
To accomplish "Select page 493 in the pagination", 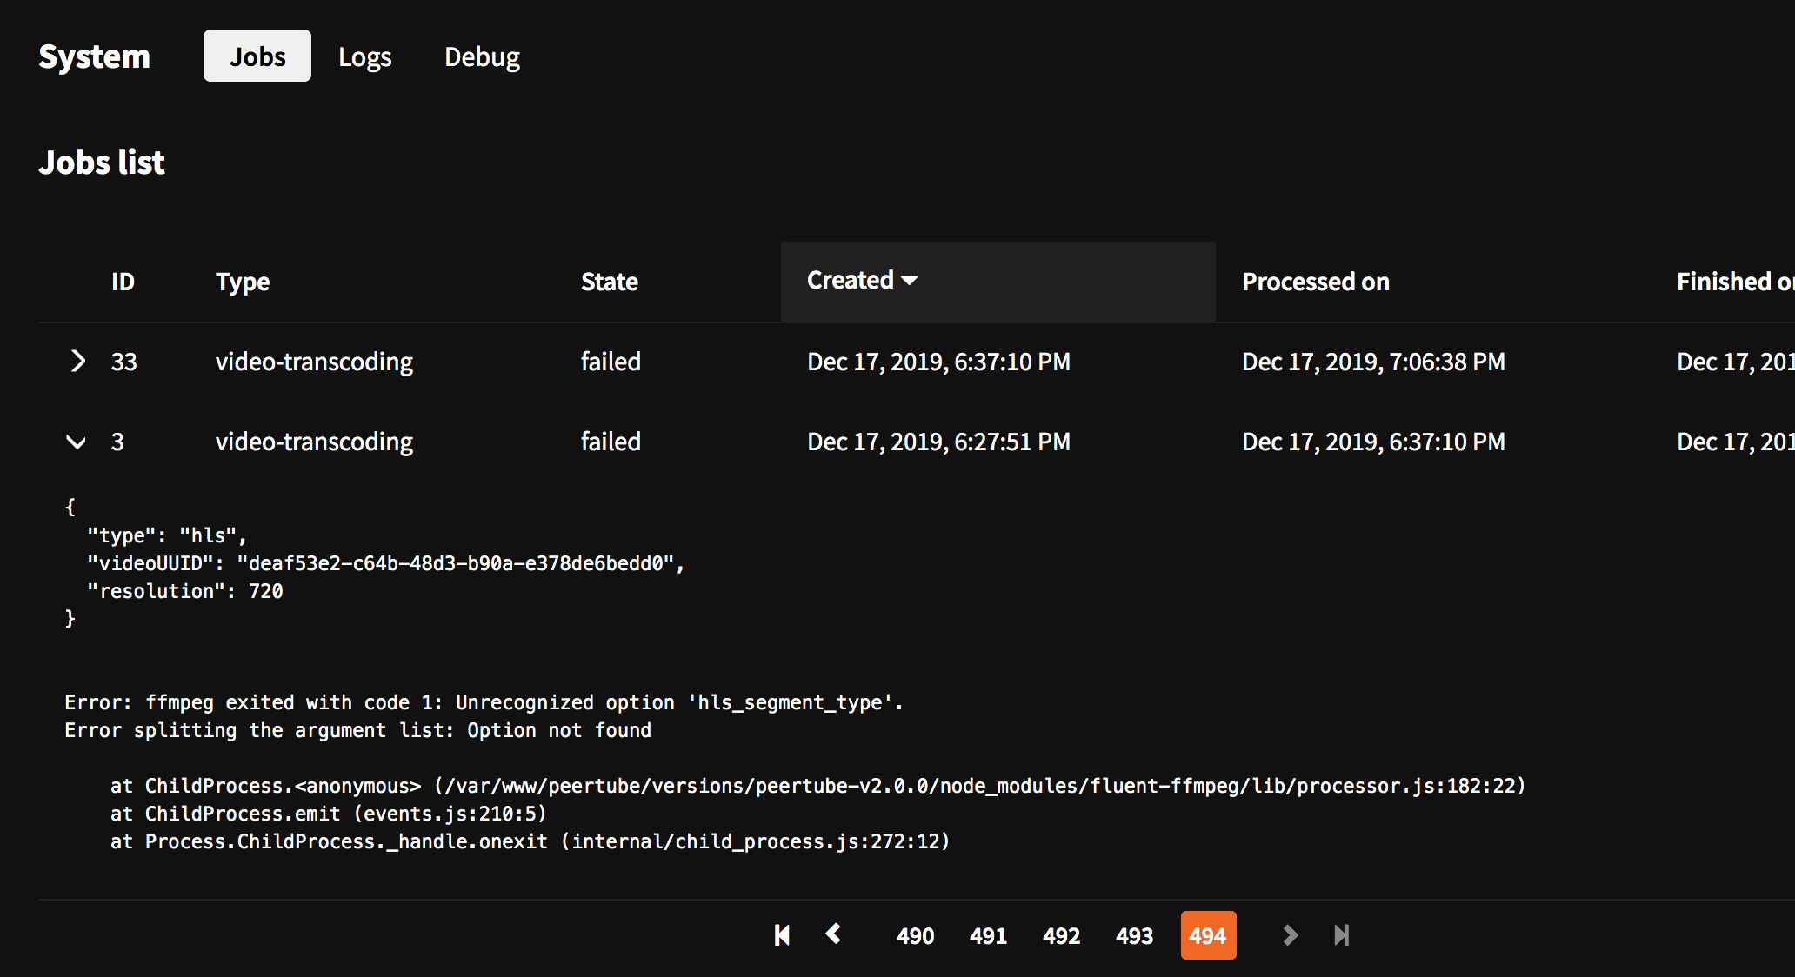I will pyautogui.click(x=1134, y=935).
